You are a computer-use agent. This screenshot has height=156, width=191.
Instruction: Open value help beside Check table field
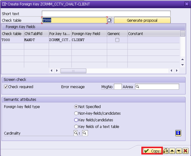pyautogui.click(x=110, y=20)
